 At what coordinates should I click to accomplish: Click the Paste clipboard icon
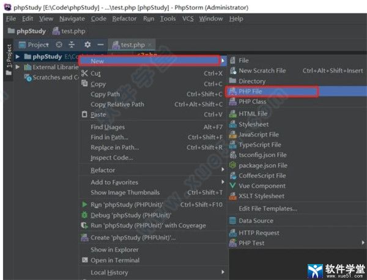84,114
